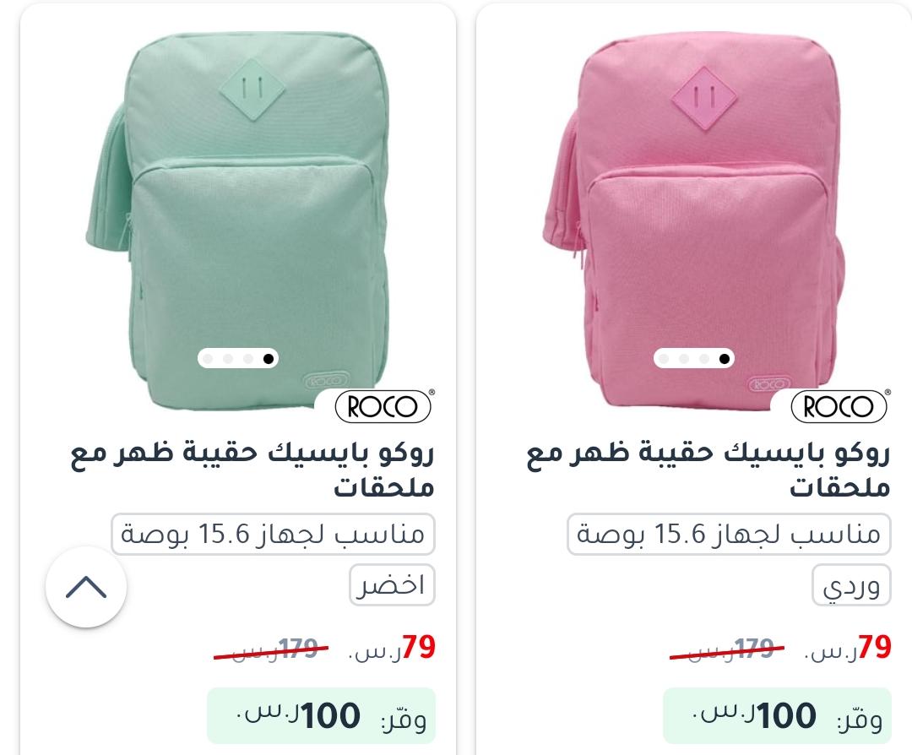Screen dimensions: 912x755
Task: Select the اخضر color tag
Action: (x=392, y=584)
